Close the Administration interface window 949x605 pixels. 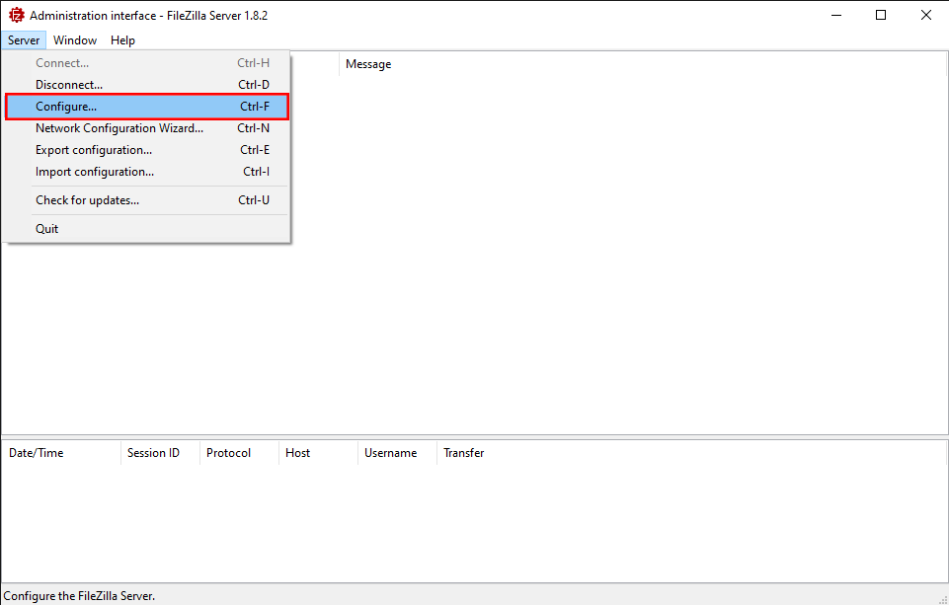click(x=926, y=15)
